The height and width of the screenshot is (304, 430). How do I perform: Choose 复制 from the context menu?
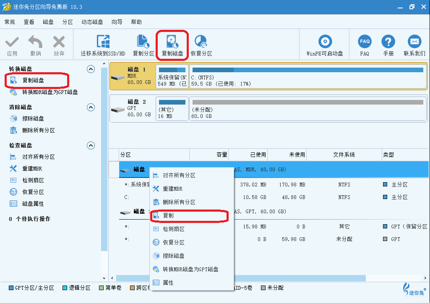click(193, 215)
